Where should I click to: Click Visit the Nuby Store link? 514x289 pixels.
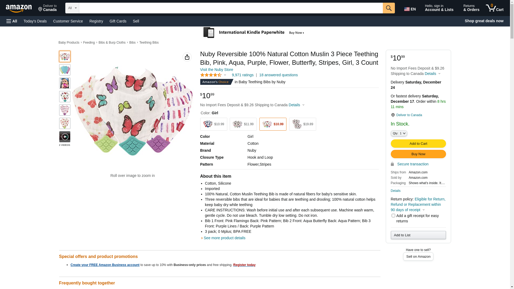pos(216,70)
